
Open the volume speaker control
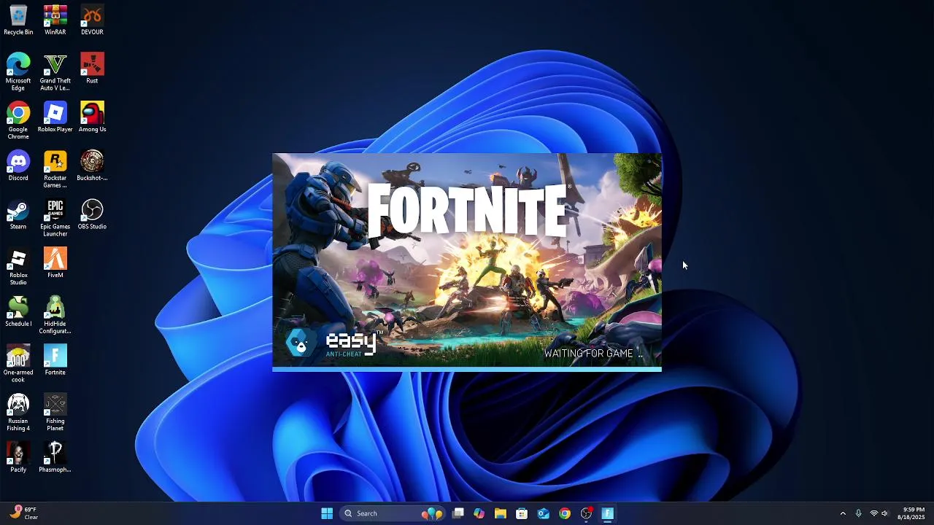coord(885,513)
